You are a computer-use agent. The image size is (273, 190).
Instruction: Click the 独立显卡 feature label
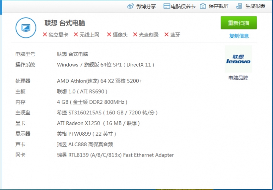coord(58,35)
